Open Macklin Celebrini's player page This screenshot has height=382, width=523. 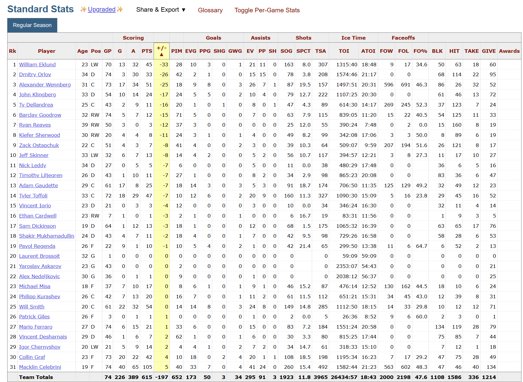click(x=40, y=367)
